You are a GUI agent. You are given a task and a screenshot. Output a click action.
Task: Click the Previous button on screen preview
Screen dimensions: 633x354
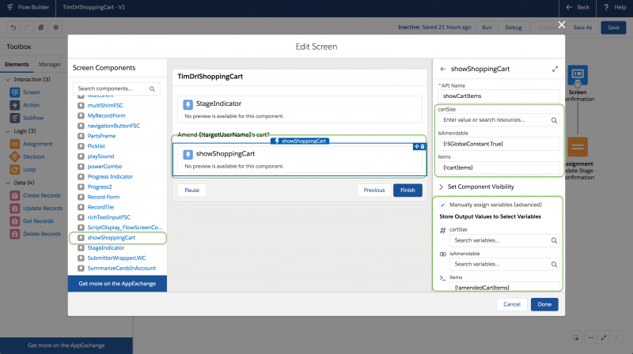pyautogui.click(x=373, y=190)
